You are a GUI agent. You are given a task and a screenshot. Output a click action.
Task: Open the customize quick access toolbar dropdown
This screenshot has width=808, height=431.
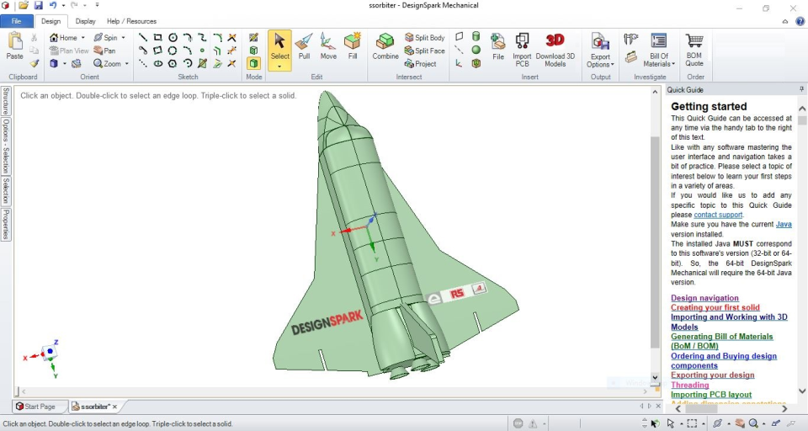(x=97, y=5)
